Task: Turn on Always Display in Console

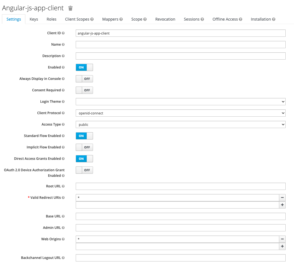Action: (84, 79)
